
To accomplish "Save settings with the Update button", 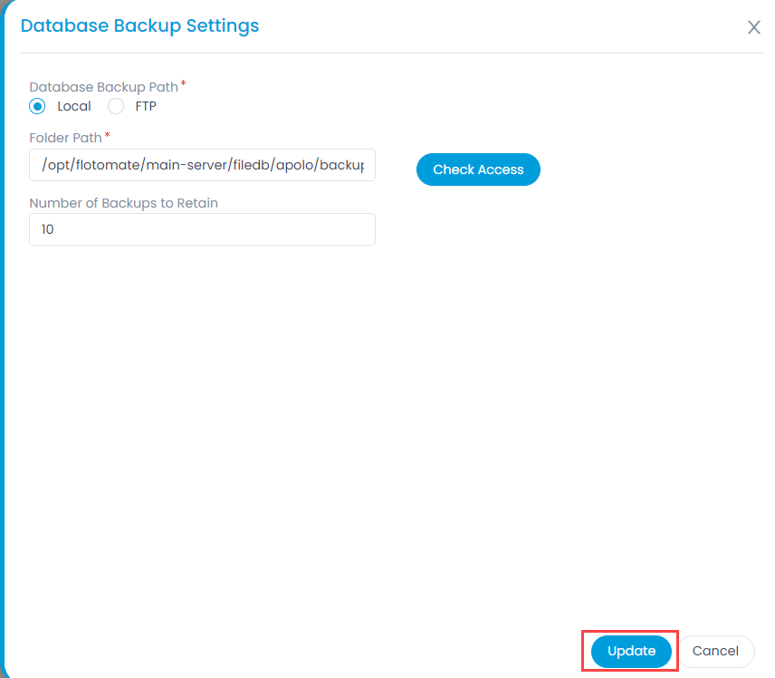I will pos(630,651).
